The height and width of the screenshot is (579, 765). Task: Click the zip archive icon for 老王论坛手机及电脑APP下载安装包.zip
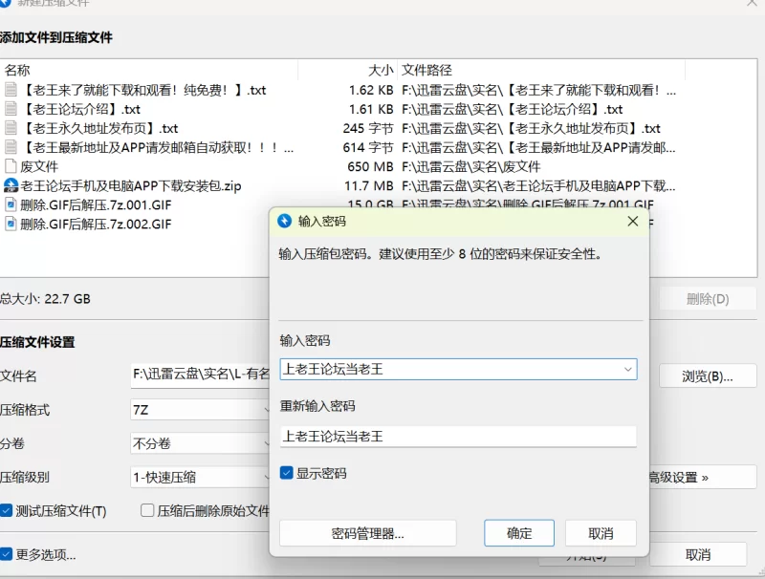[x=11, y=185]
